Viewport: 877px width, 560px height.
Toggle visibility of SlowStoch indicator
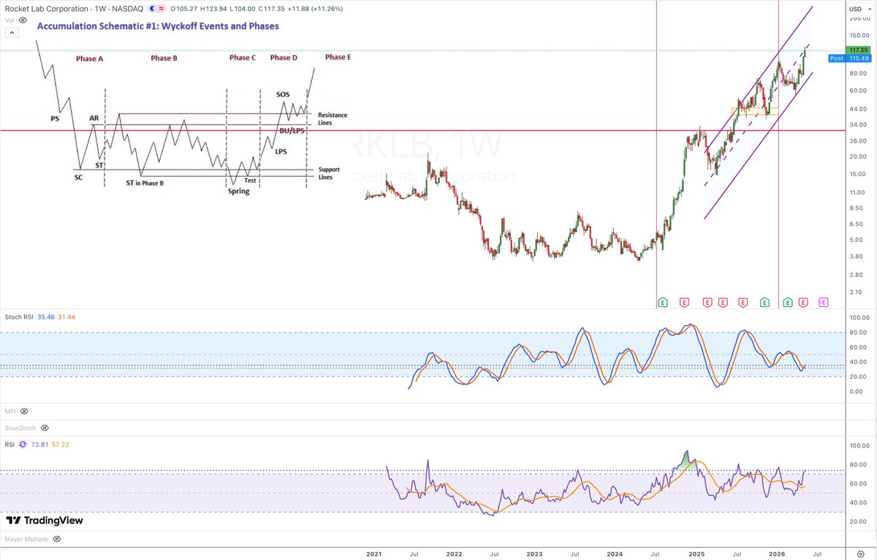click(x=45, y=428)
